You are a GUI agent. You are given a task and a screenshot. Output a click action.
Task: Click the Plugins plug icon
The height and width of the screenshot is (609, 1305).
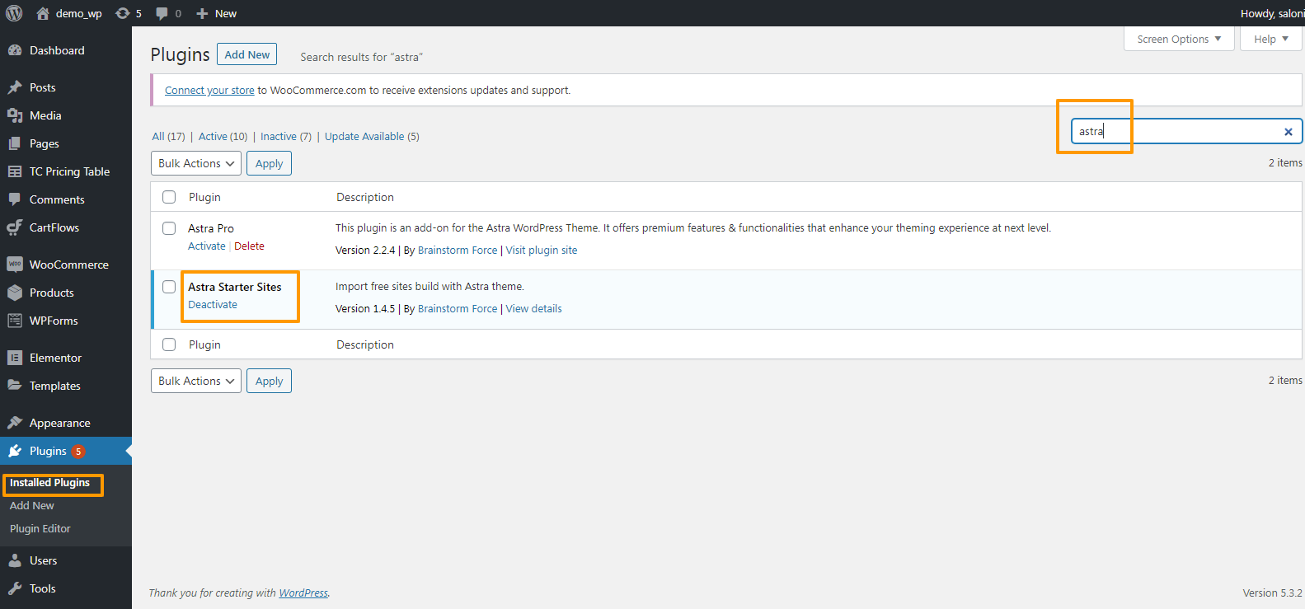coord(15,451)
